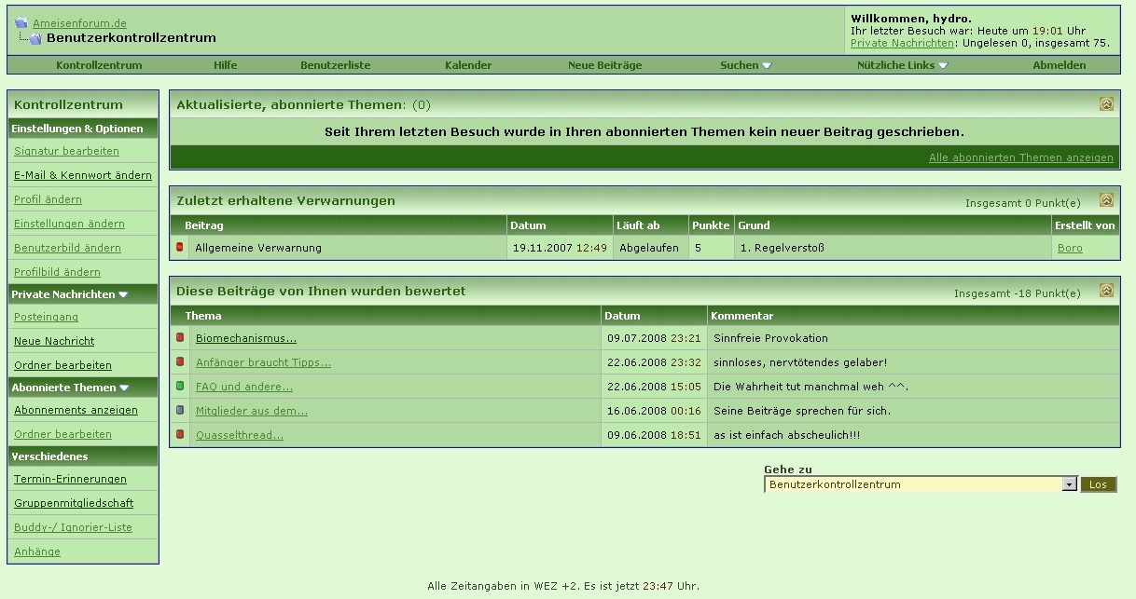
Task: Collapse the Aktualisierte, abonnierte Themen panel
Action: click(1106, 104)
